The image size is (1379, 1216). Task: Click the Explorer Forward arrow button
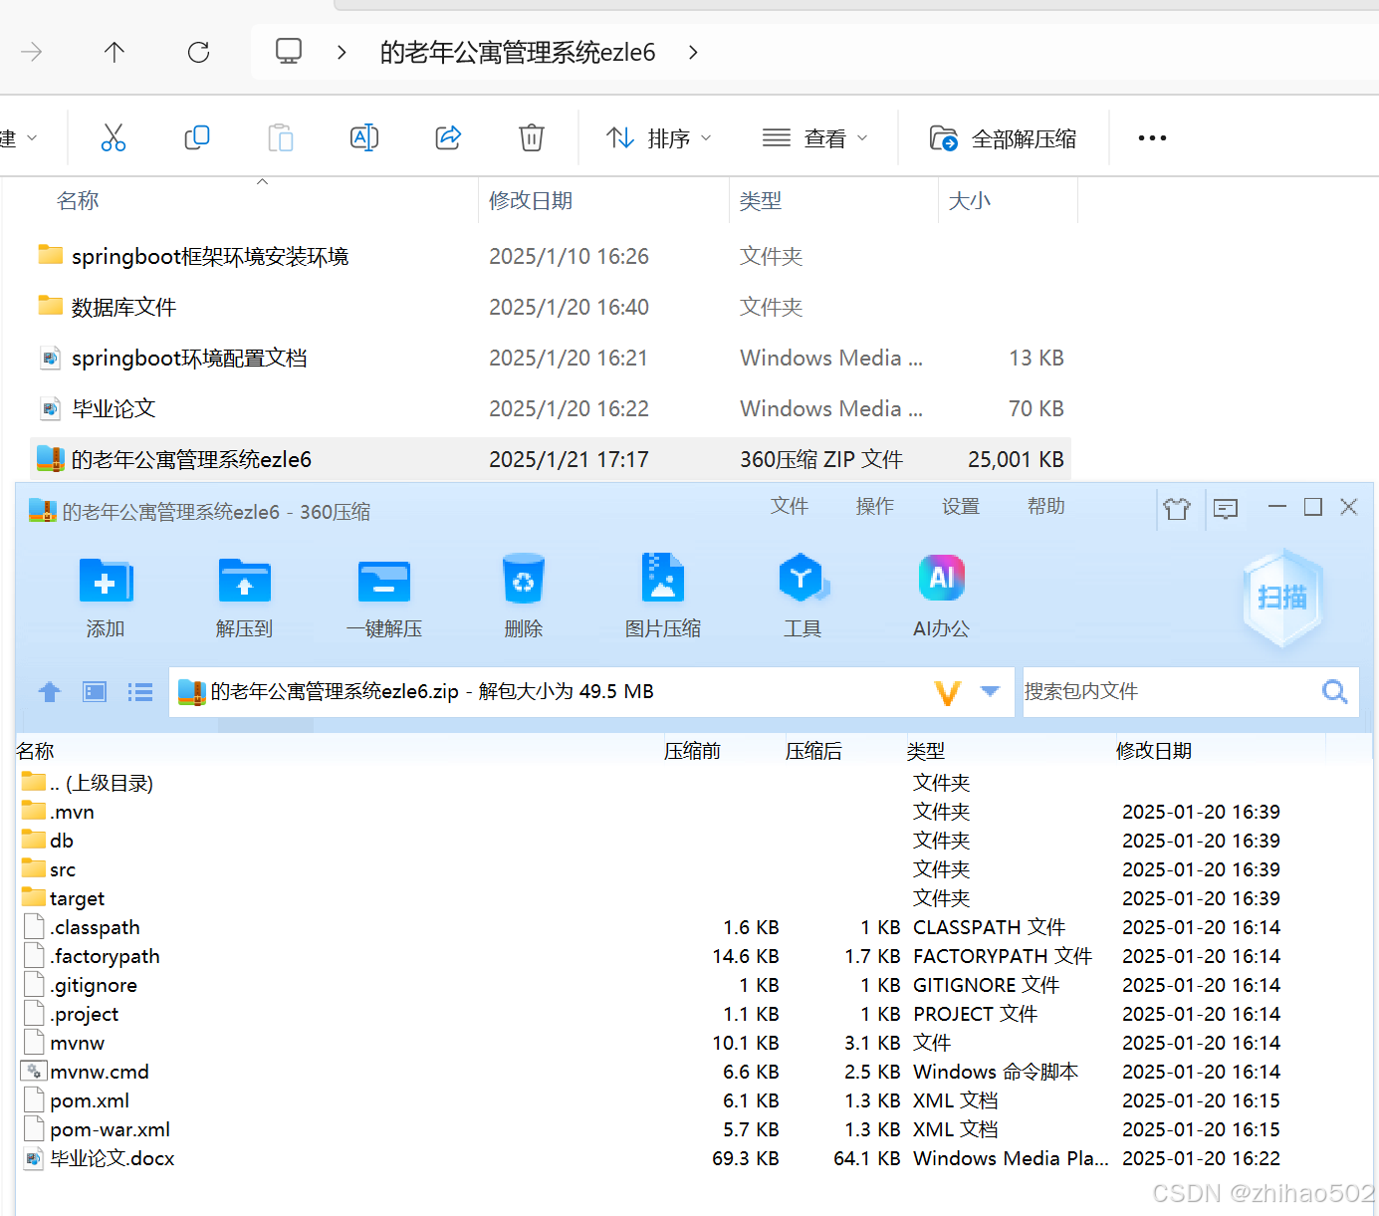click(x=32, y=52)
